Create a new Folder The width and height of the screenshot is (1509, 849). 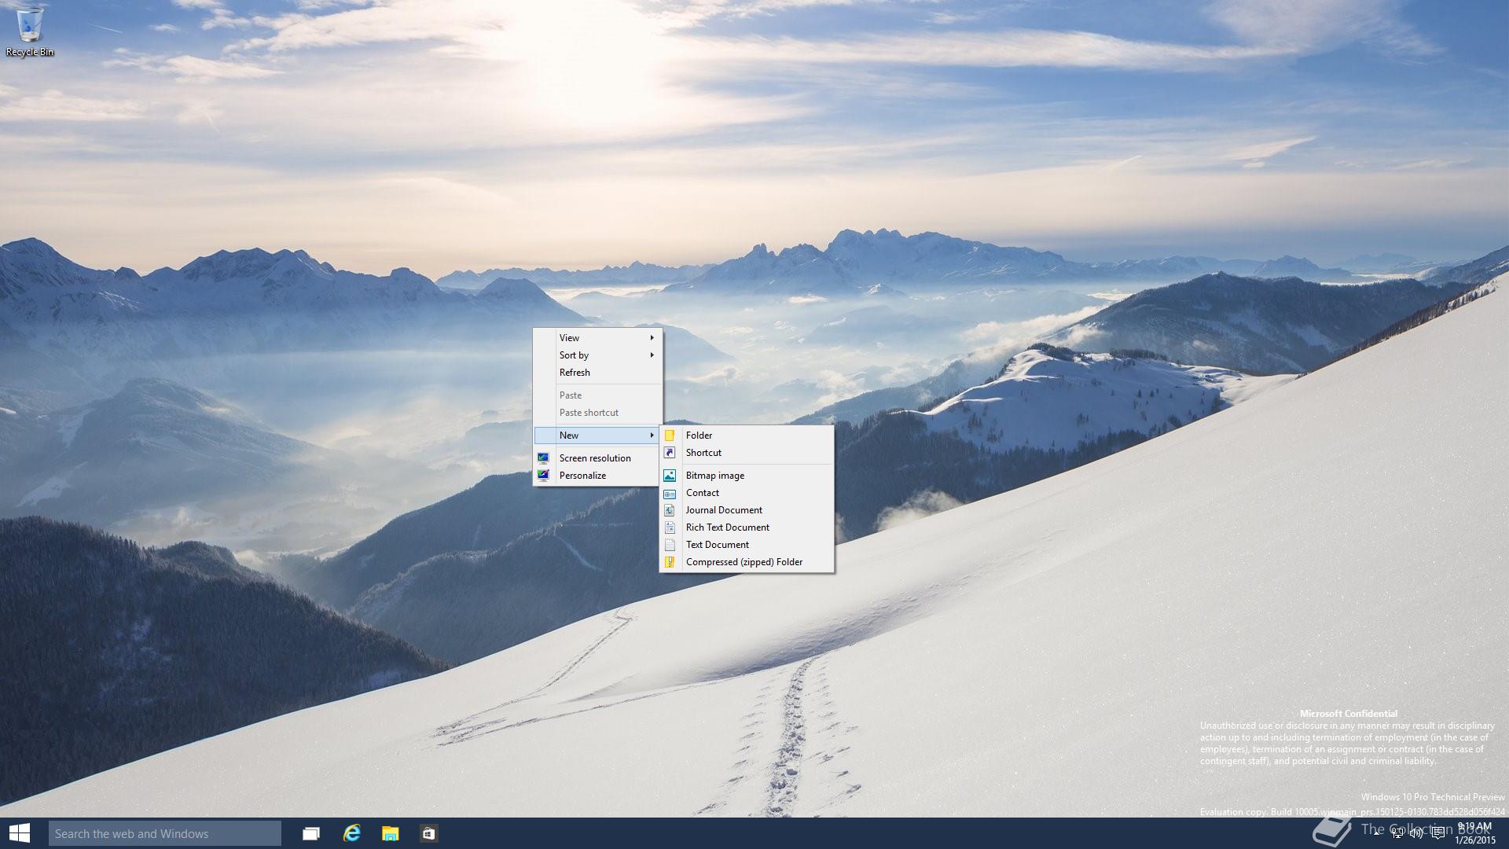tap(747, 436)
